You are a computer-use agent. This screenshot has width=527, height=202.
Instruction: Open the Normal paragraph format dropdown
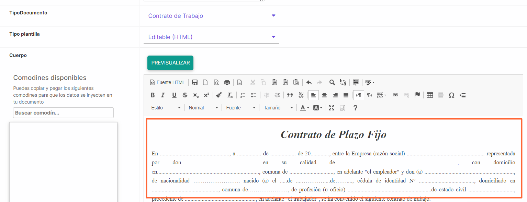pyautogui.click(x=203, y=108)
